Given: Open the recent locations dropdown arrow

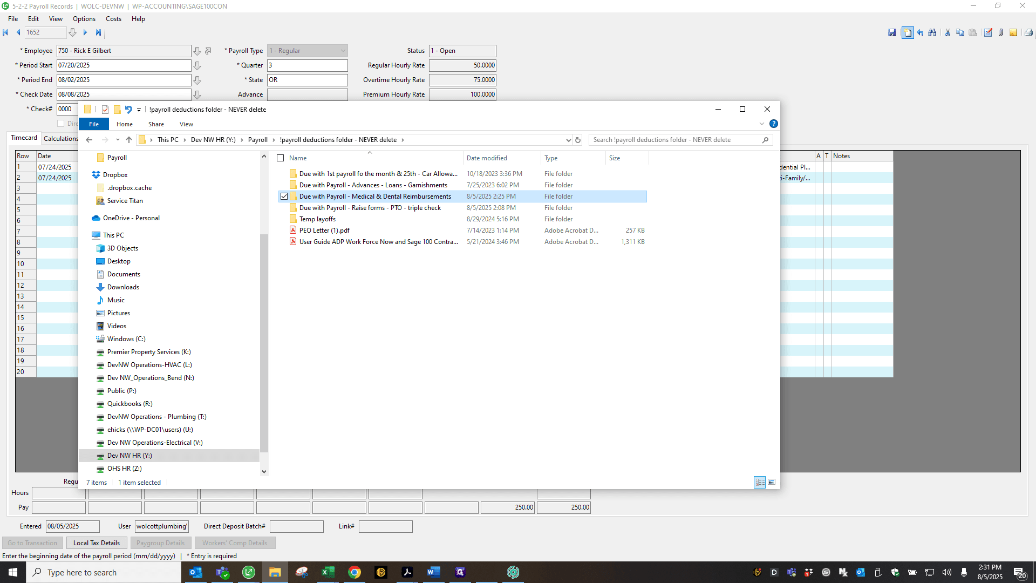Looking at the screenshot, I should [x=118, y=140].
